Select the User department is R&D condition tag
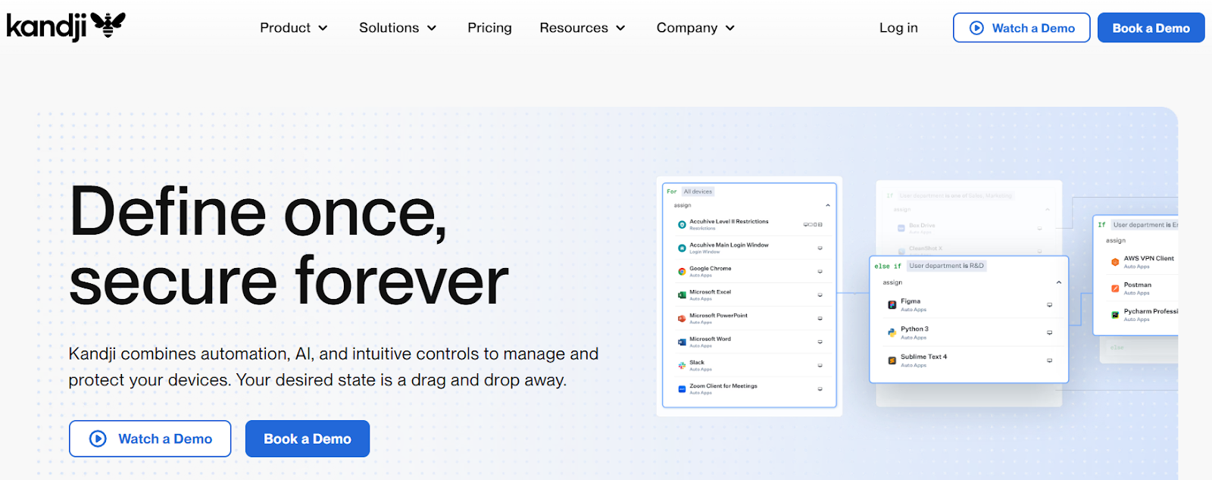The image size is (1212, 480). pyautogui.click(x=946, y=266)
